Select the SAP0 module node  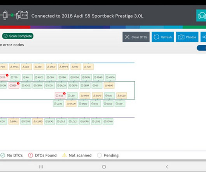(x=97, y=96)
